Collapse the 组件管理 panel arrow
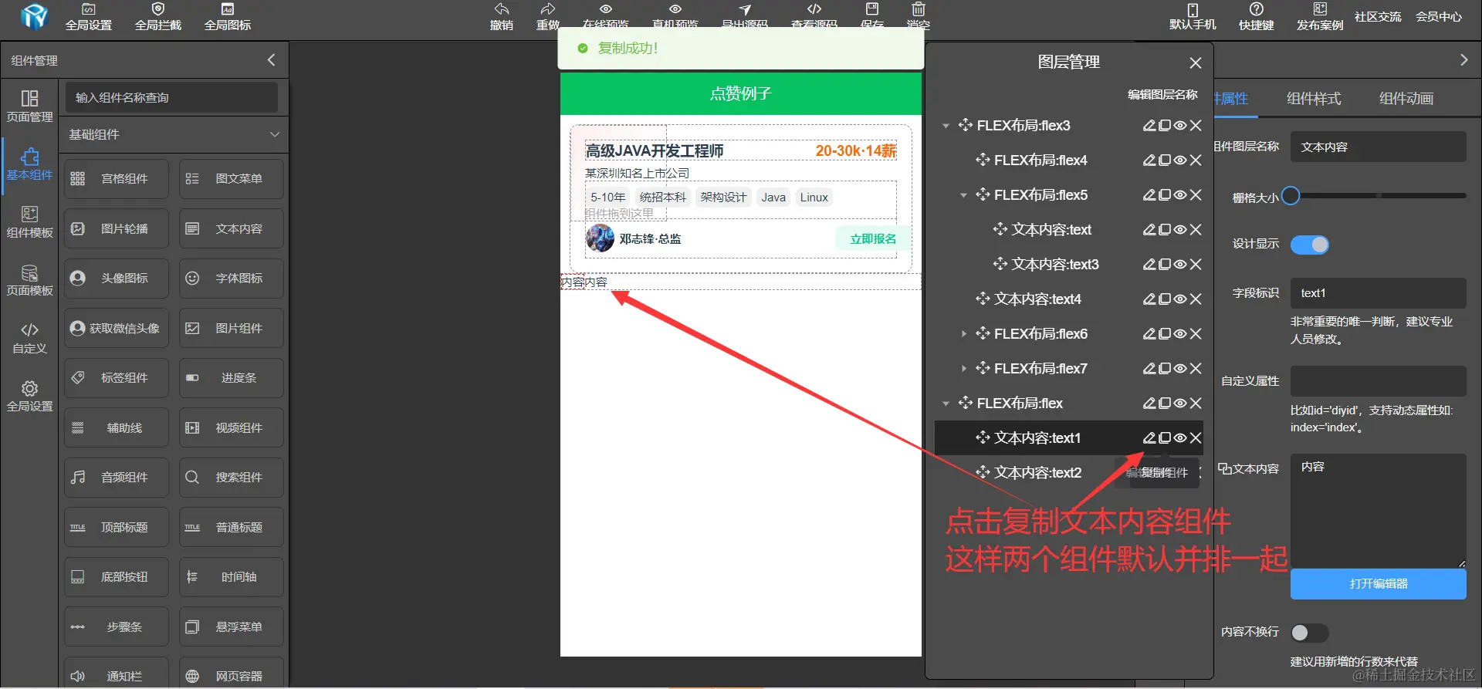Viewport: 1482px width, 689px height. [x=271, y=60]
